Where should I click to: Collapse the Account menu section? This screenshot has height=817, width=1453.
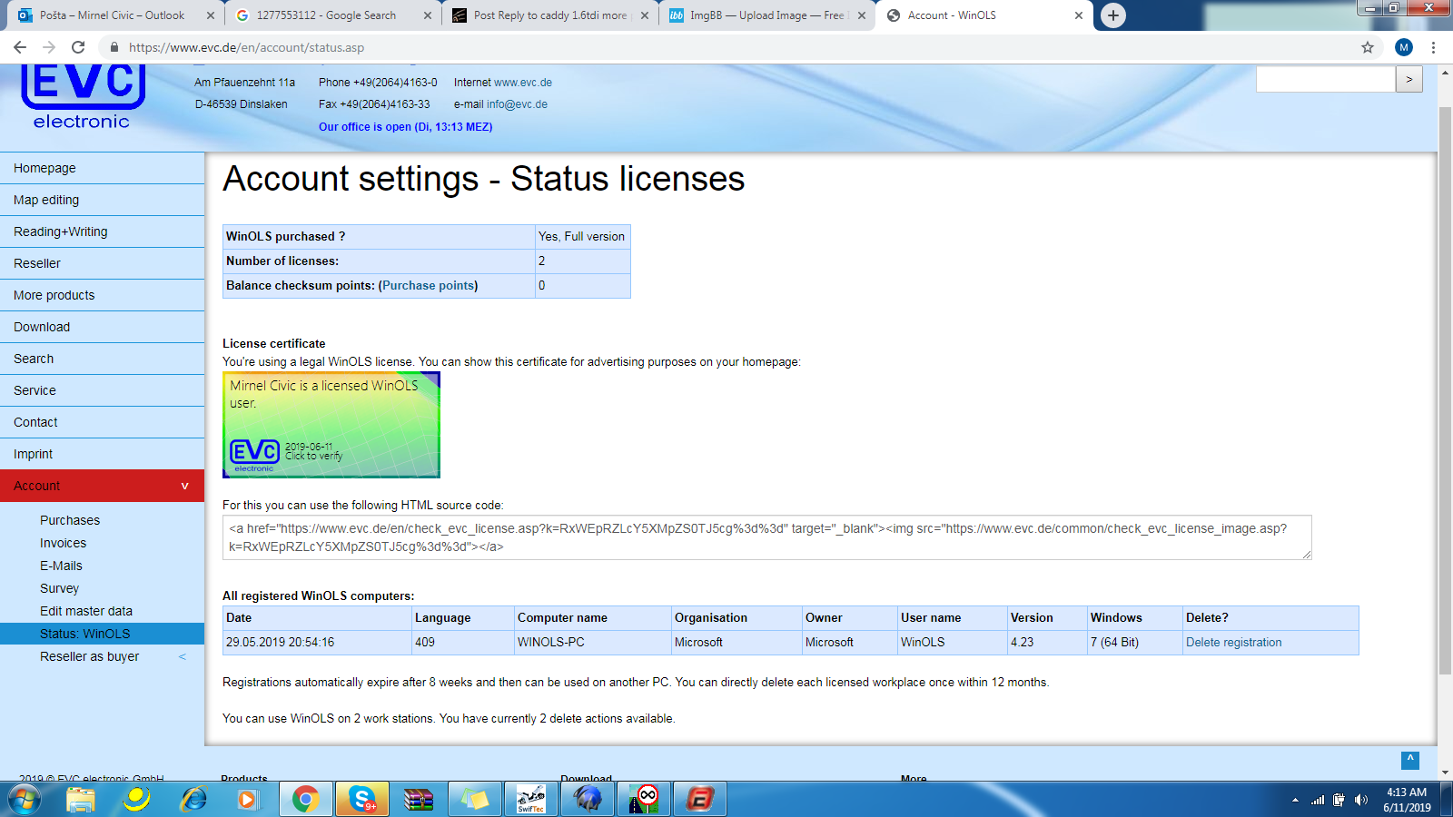pyautogui.click(x=184, y=486)
